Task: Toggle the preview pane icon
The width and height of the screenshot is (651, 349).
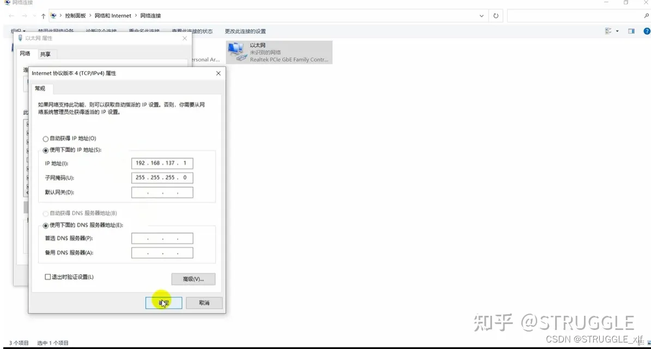Action: (631, 31)
